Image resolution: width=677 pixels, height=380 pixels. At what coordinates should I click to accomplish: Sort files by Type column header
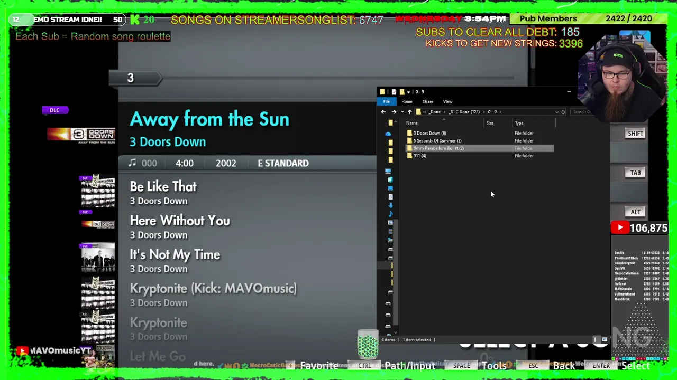click(x=519, y=123)
